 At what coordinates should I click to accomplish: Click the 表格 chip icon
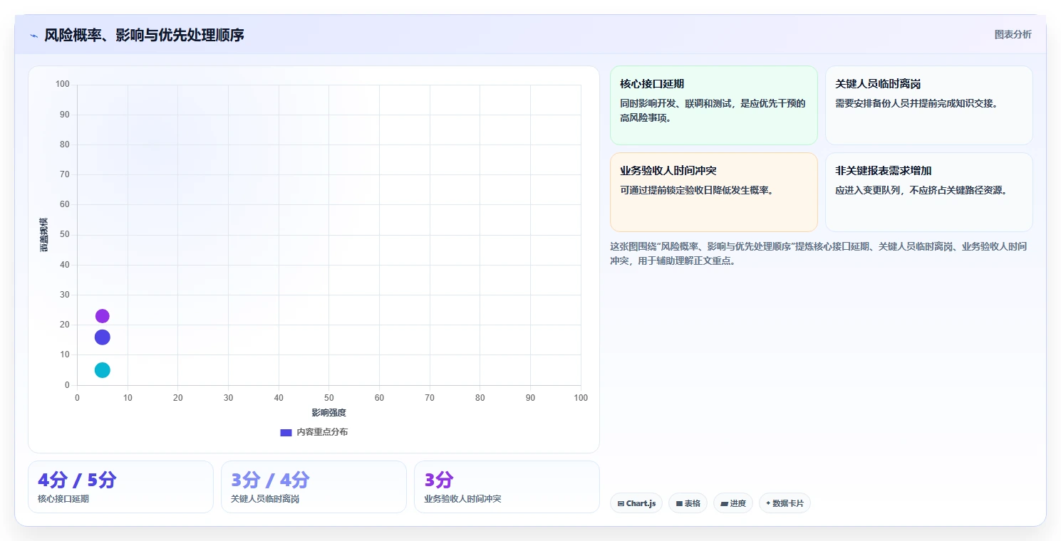(x=679, y=503)
